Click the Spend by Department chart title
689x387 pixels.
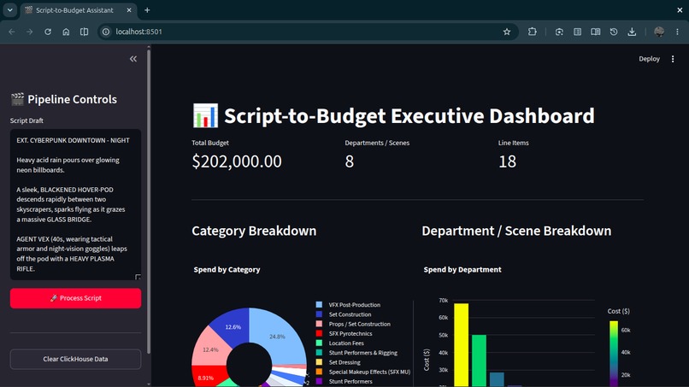(x=462, y=270)
